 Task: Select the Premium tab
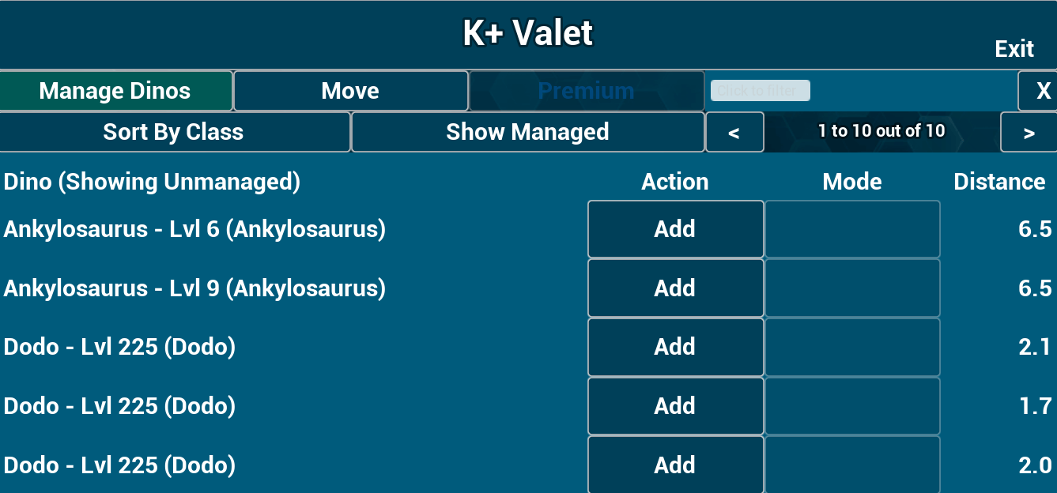pyautogui.click(x=586, y=91)
